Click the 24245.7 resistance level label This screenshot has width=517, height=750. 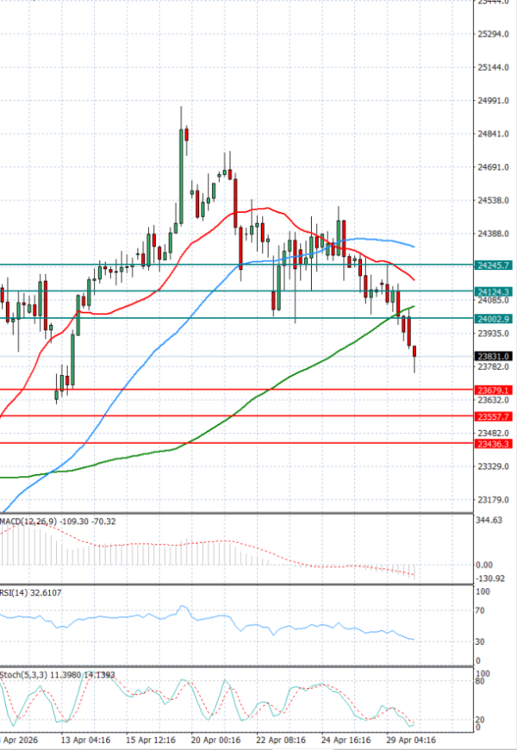(494, 266)
